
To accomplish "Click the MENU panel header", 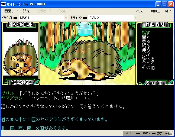I will pyautogui.click(x=155, y=25).
